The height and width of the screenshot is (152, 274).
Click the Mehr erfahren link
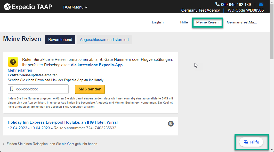(x=20, y=70)
